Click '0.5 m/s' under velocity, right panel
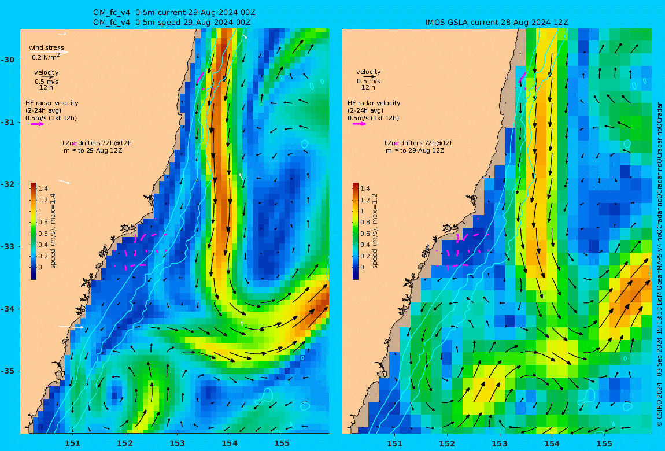The height and width of the screenshot is (451, 665). [368, 82]
